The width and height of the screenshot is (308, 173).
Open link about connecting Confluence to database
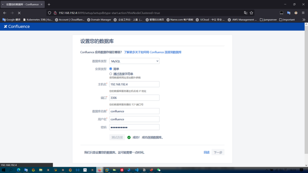(152, 52)
